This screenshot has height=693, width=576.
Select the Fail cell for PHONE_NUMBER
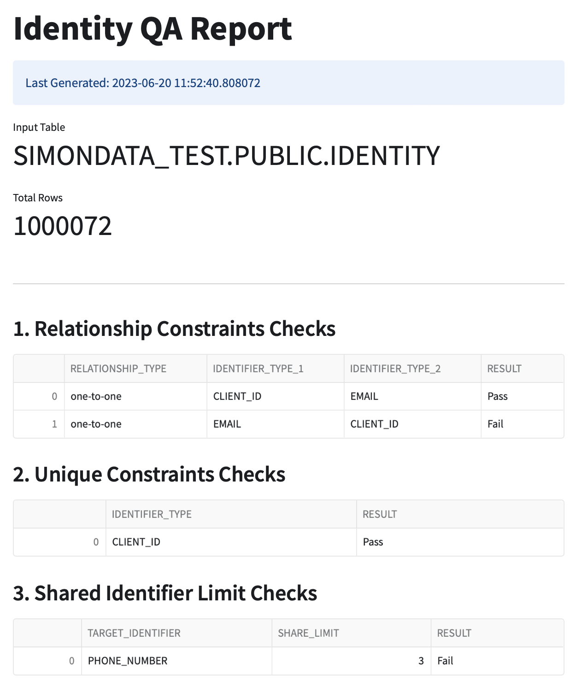tap(445, 661)
